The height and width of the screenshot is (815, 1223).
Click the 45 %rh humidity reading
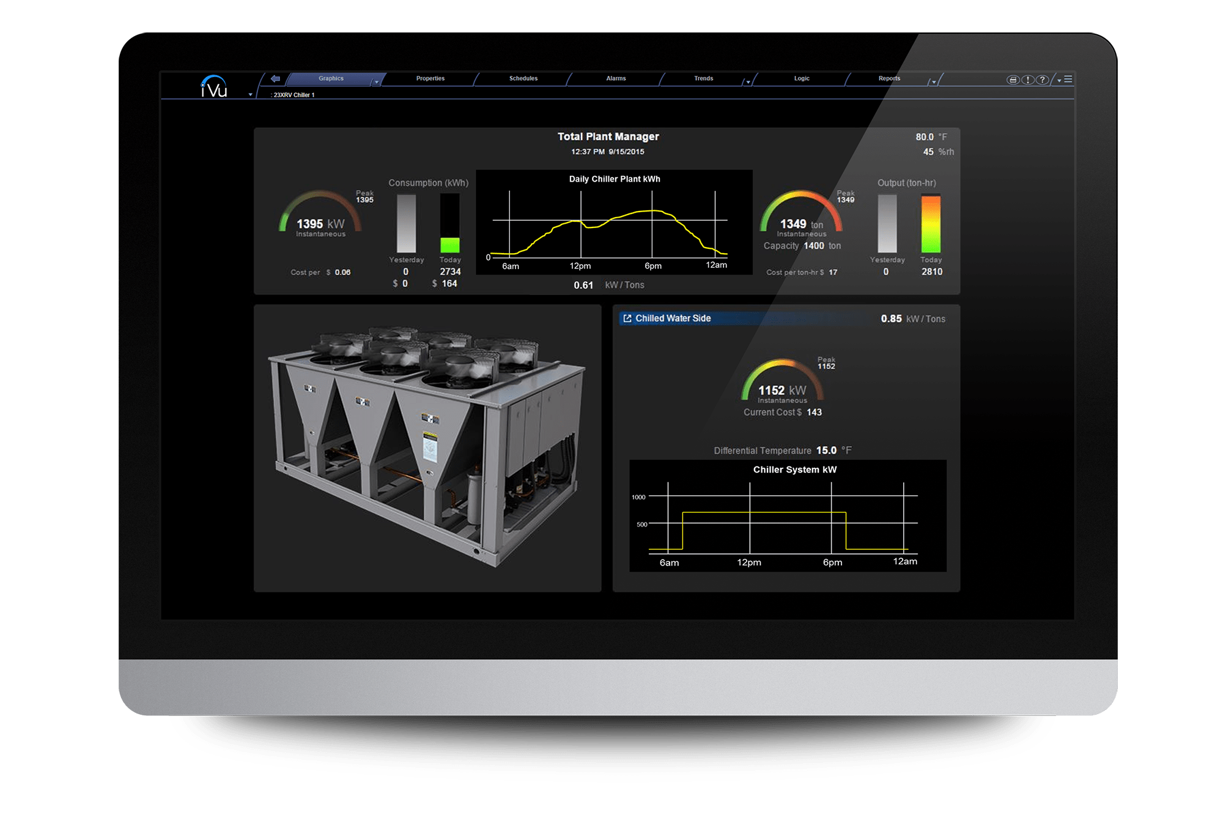(938, 152)
